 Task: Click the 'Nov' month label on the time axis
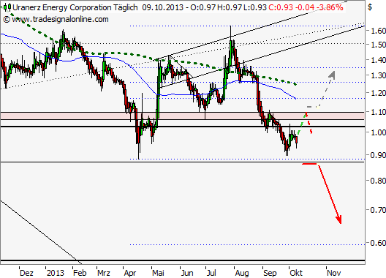334,273
